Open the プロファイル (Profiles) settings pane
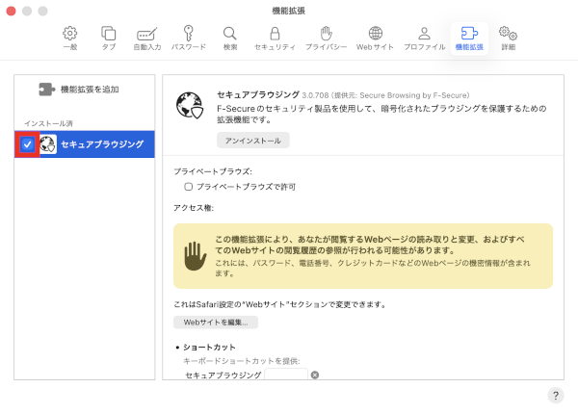This screenshot has width=578, height=414. (x=424, y=38)
